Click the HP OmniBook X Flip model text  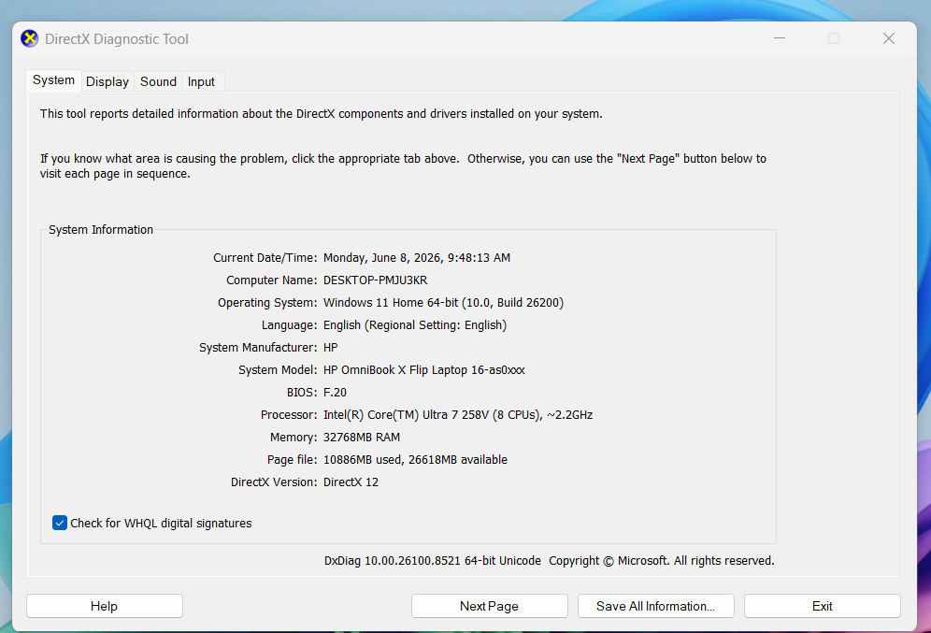424,370
